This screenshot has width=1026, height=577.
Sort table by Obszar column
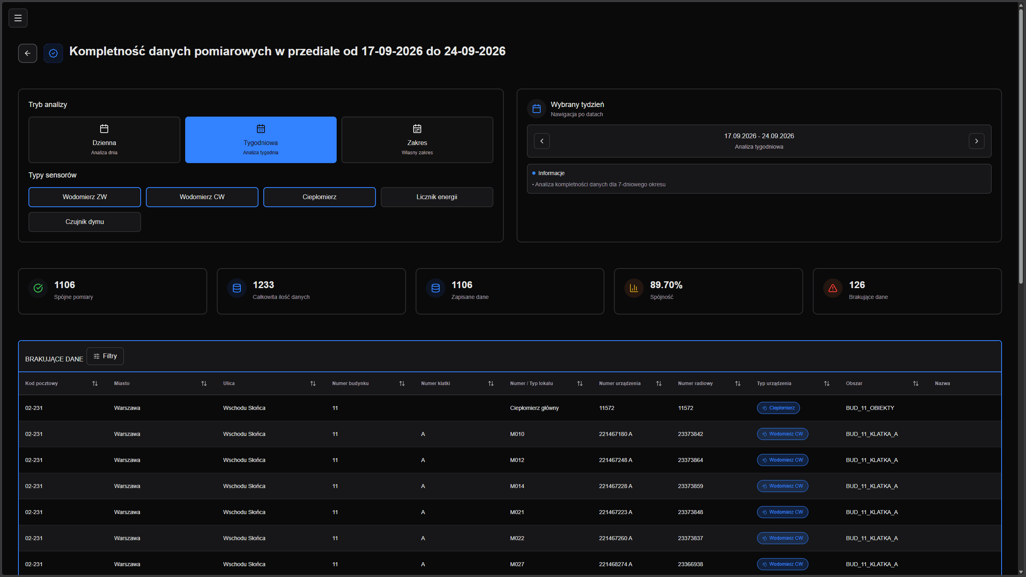(x=916, y=383)
